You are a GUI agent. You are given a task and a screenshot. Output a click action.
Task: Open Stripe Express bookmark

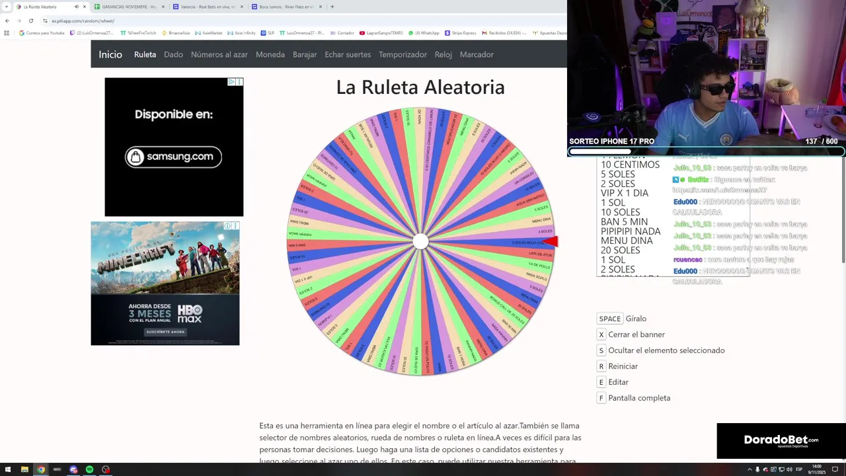[x=461, y=32]
